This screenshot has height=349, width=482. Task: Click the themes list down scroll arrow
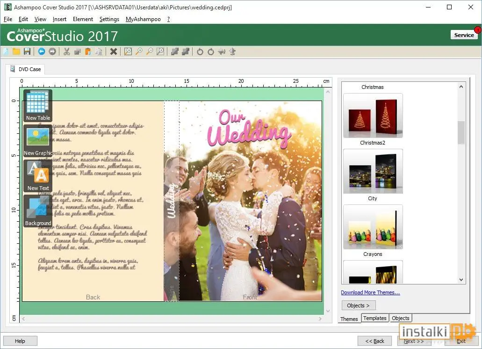coord(461,279)
